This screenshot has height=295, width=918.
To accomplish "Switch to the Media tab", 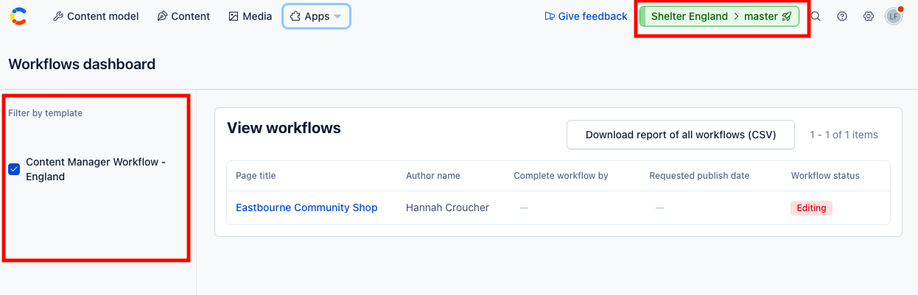I will pyautogui.click(x=250, y=16).
